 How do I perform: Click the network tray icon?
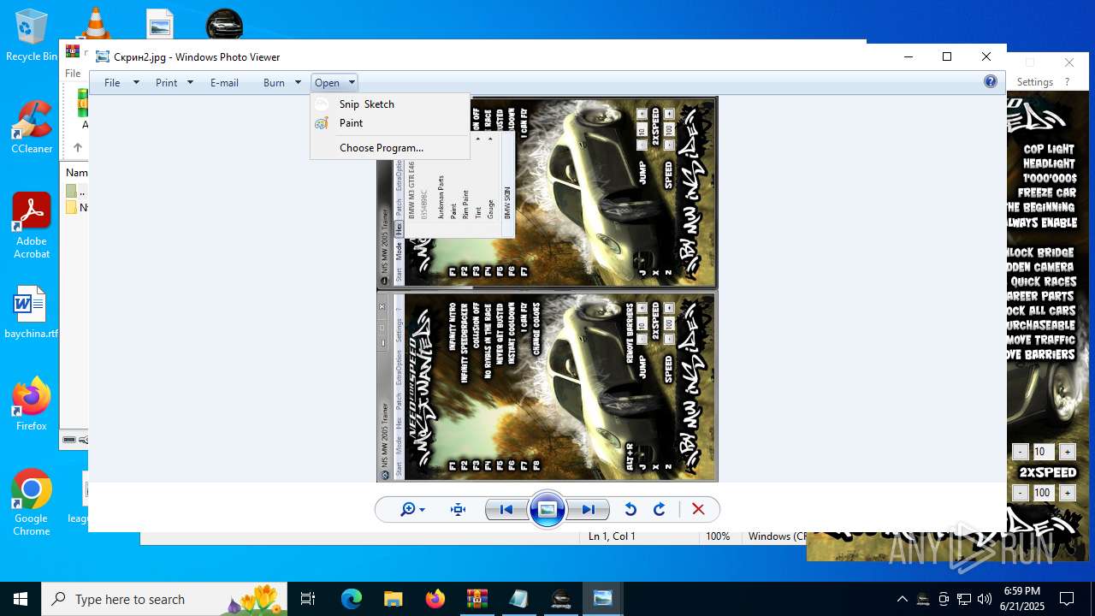(964, 599)
